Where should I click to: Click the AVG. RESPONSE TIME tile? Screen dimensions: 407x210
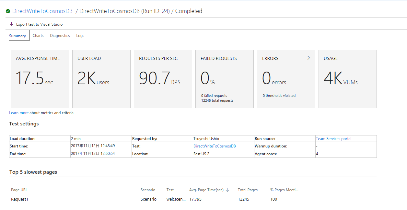pyautogui.click(x=40, y=79)
